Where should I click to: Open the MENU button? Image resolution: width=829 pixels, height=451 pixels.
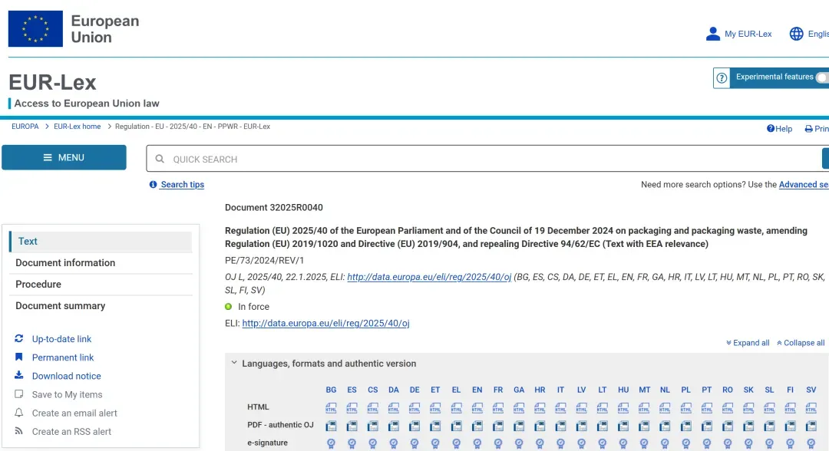(64, 157)
